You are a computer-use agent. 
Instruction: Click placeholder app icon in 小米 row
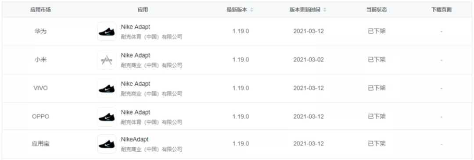tap(107, 60)
